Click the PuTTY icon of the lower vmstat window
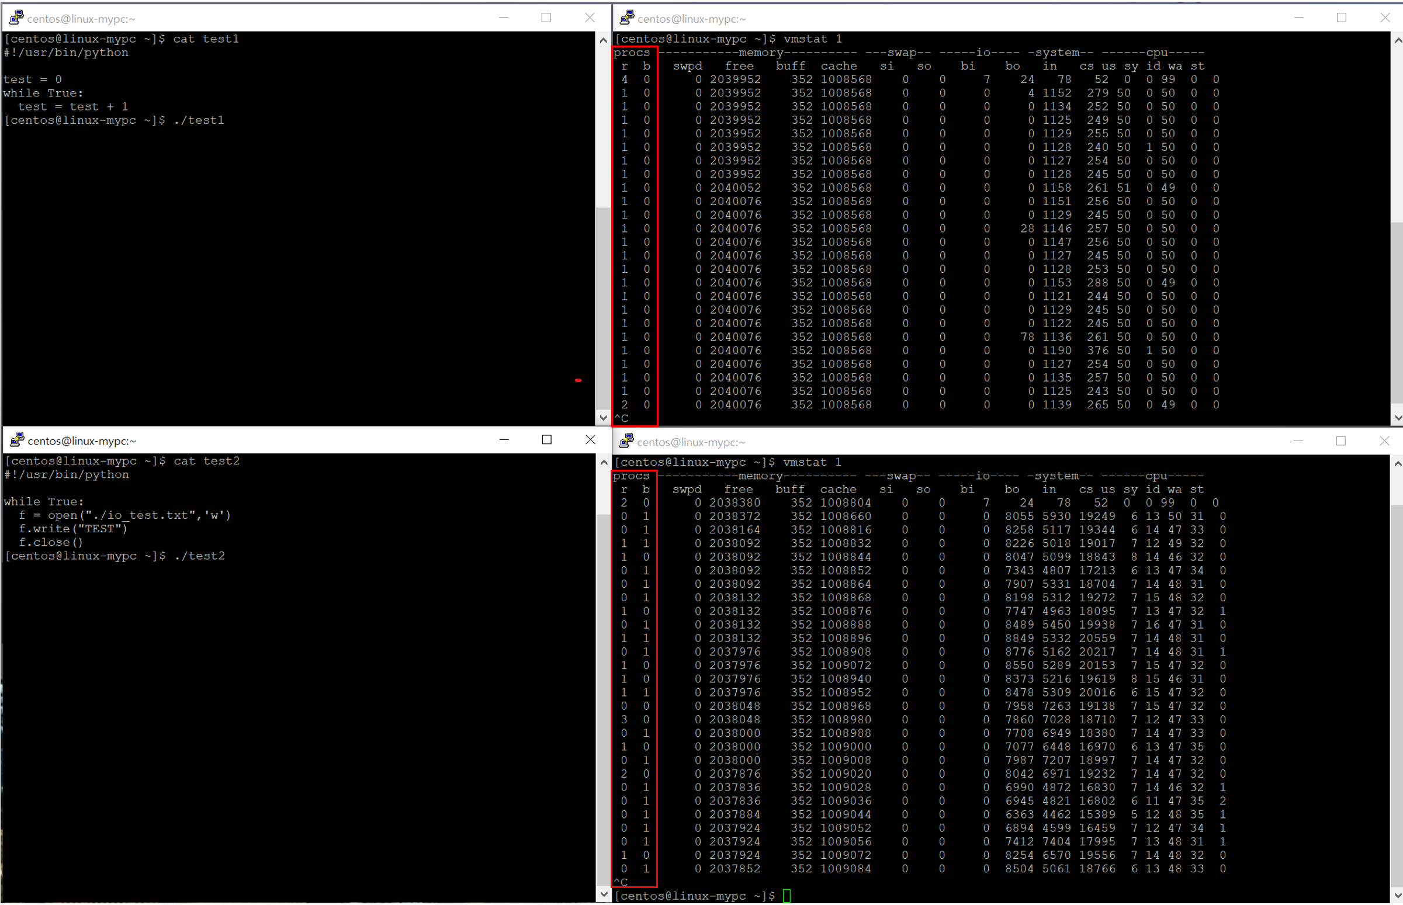1403x905 pixels. pos(626,441)
